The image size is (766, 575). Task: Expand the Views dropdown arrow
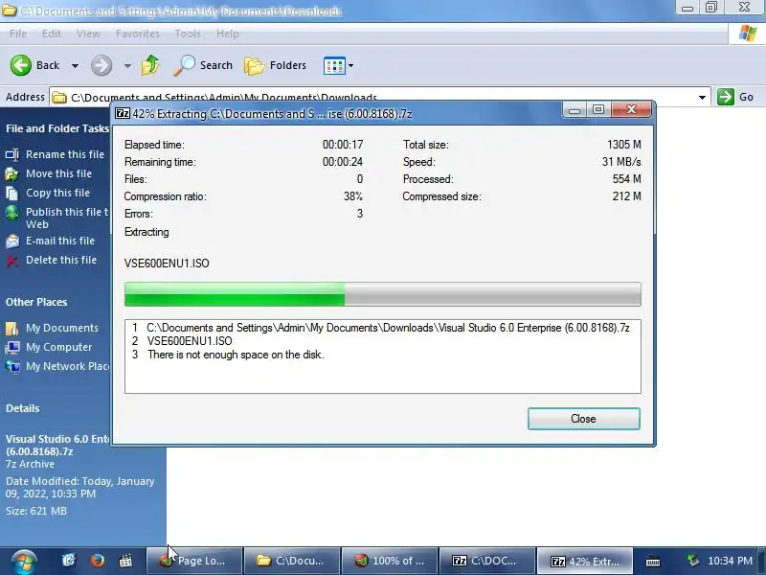tap(350, 65)
